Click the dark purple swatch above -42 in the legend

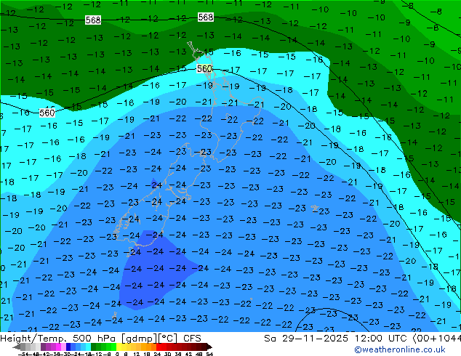click(43, 347)
